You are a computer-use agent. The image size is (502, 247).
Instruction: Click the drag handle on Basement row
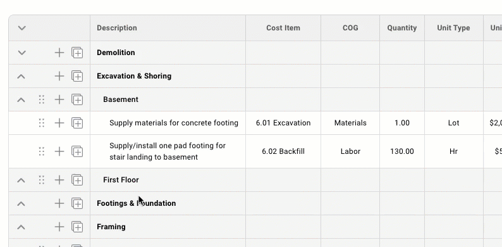pyautogui.click(x=41, y=99)
